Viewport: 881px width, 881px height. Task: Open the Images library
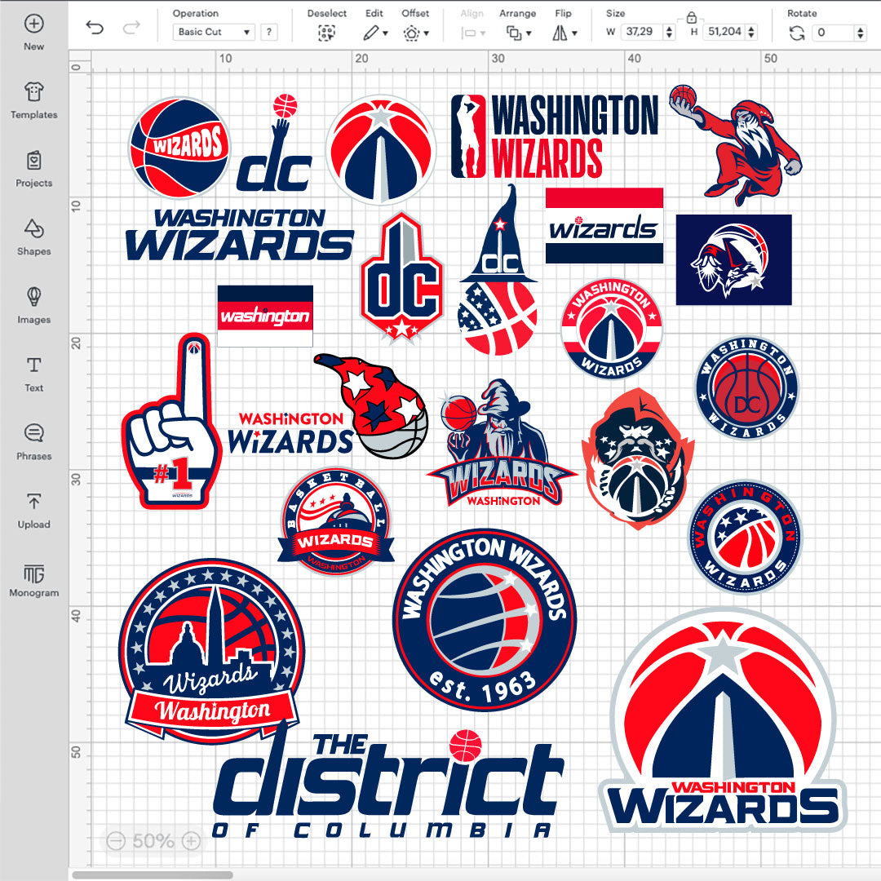34,305
